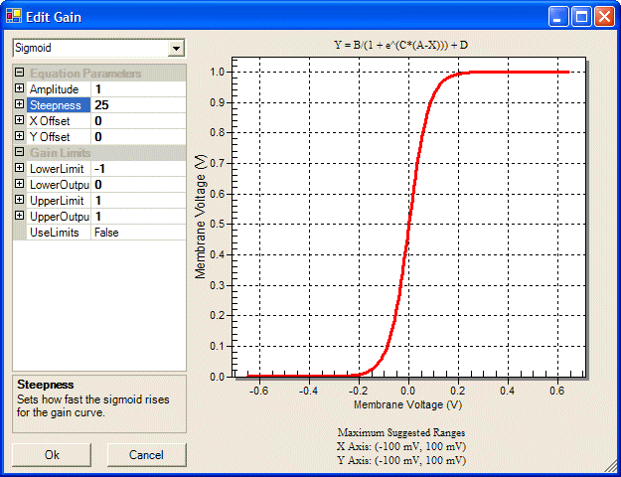Expand the Amplitude property row
The width and height of the screenshot is (621, 477).
coord(20,88)
